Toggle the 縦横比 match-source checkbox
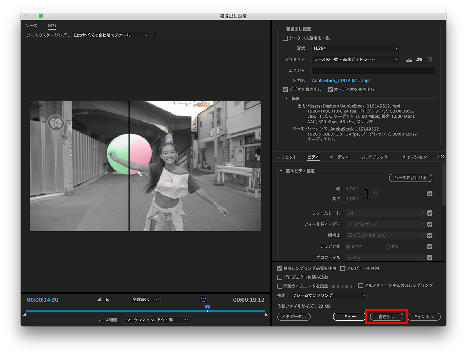 [x=430, y=235]
